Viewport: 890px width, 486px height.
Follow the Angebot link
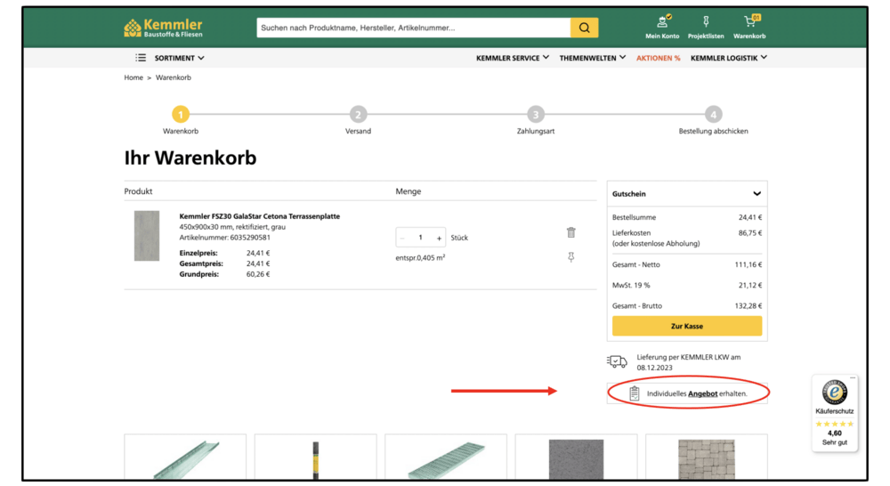703,393
